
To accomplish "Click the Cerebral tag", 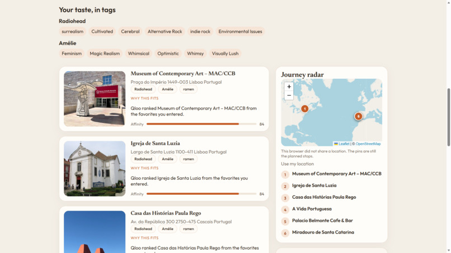I will click(x=130, y=32).
